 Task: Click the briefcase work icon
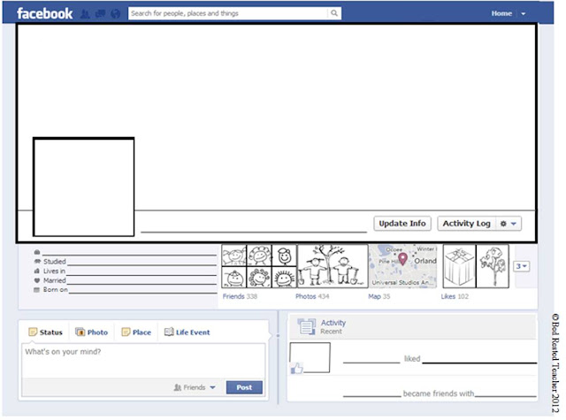[37, 252]
